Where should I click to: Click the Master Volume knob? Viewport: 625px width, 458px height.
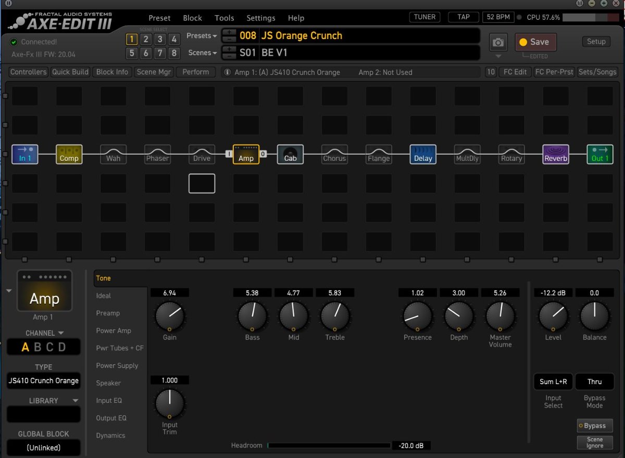tap(500, 315)
